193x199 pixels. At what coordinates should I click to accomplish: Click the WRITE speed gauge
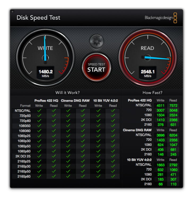[x=45, y=58]
